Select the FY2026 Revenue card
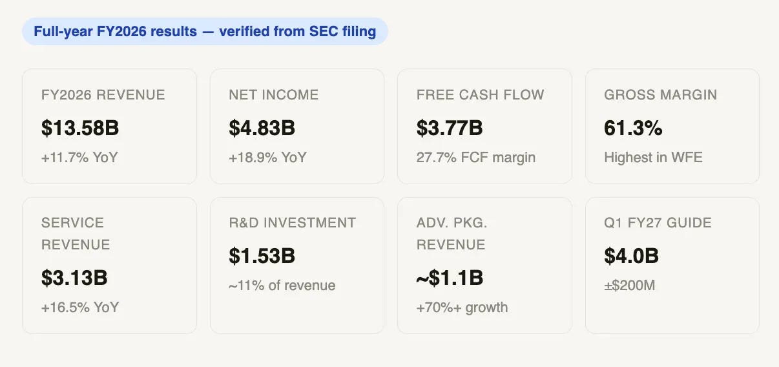The image size is (779, 367). (x=109, y=126)
